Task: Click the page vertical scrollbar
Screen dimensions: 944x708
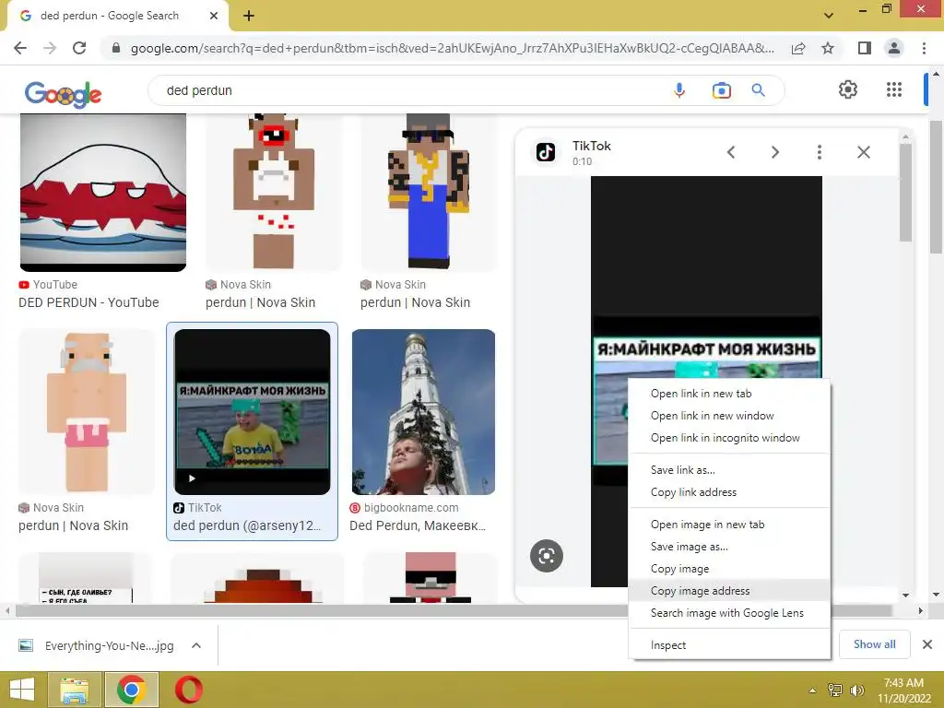Action: 937,186
